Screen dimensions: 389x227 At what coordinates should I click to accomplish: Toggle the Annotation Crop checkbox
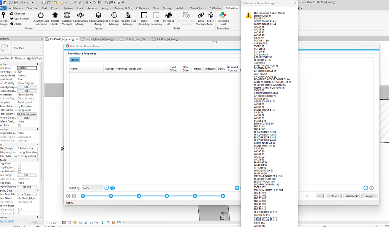click(19, 171)
